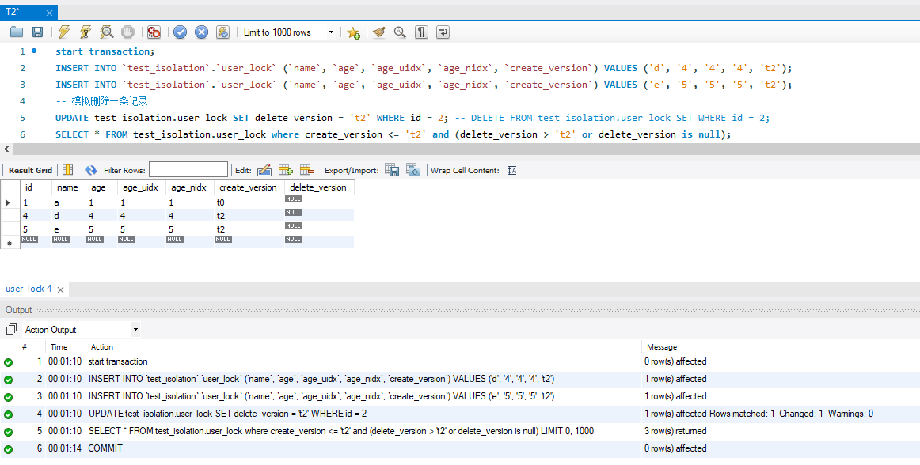Viewport: 920px width, 465px height.
Task: Focus the Filter Rows input field
Action: pos(188,170)
